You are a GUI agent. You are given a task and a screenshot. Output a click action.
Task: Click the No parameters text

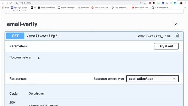point(20,57)
